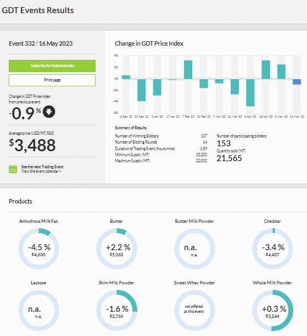Click the Number of Winning Bidders row
The height and width of the screenshot is (336, 307).
tap(161, 136)
